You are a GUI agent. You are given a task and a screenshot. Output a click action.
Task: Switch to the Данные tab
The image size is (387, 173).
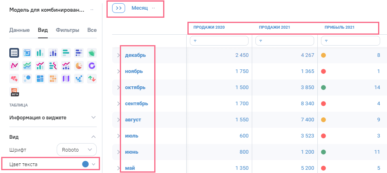pos(19,30)
